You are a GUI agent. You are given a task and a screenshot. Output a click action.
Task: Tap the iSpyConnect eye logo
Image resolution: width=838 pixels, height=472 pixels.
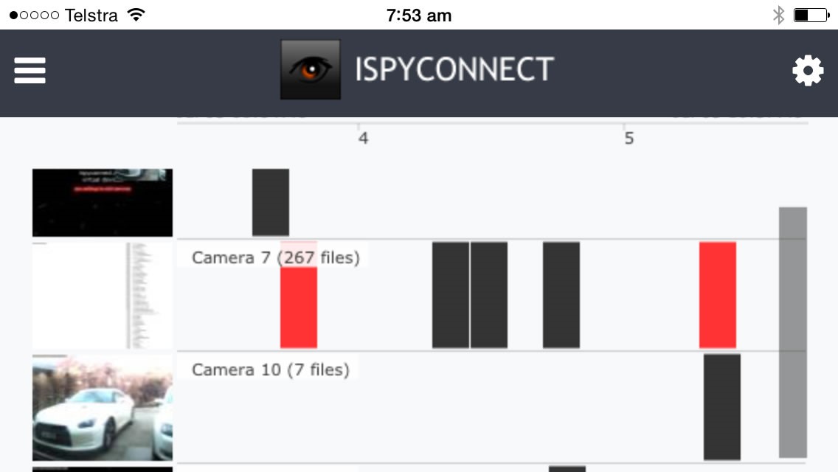[x=310, y=70]
